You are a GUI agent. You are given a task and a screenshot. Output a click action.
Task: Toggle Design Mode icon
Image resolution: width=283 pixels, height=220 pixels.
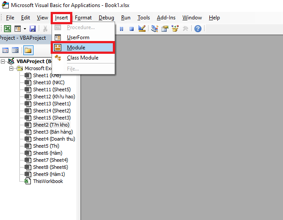[x=142, y=29]
